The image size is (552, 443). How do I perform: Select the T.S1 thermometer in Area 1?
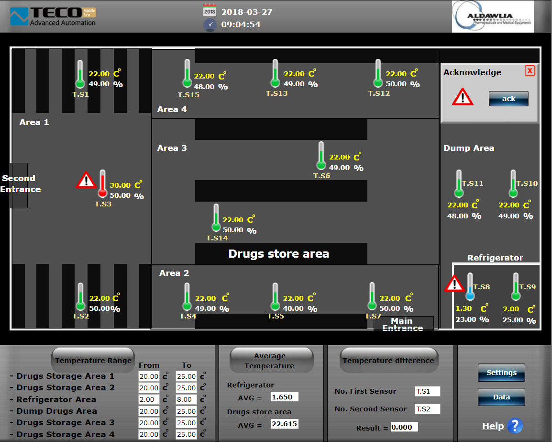[x=80, y=74]
